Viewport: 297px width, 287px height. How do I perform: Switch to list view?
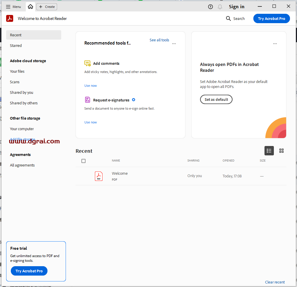pos(269,151)
